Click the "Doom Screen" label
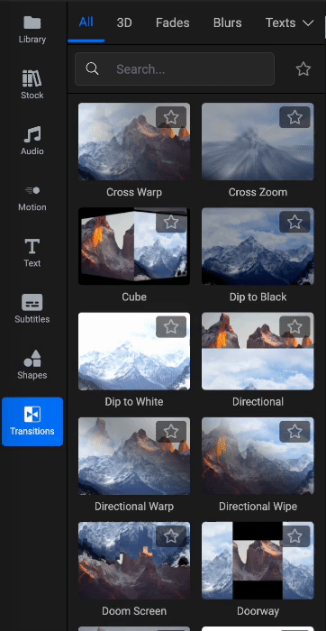Viewport: 326px width, 631px height. [134, 611]
